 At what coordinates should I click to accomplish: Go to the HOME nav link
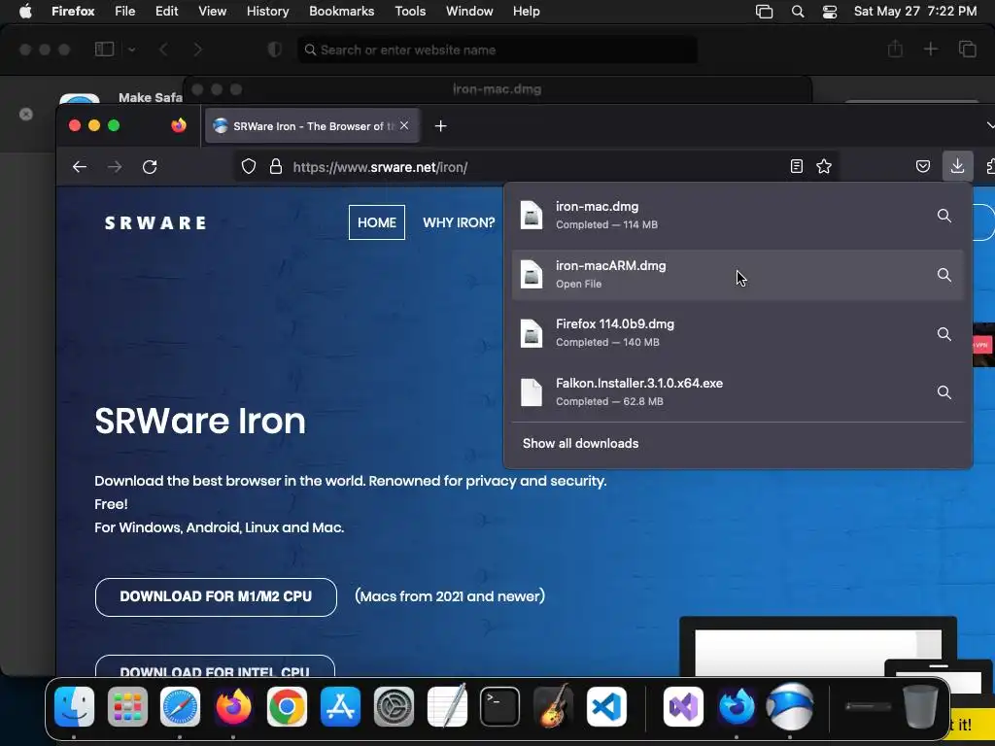tap(377, 222)
